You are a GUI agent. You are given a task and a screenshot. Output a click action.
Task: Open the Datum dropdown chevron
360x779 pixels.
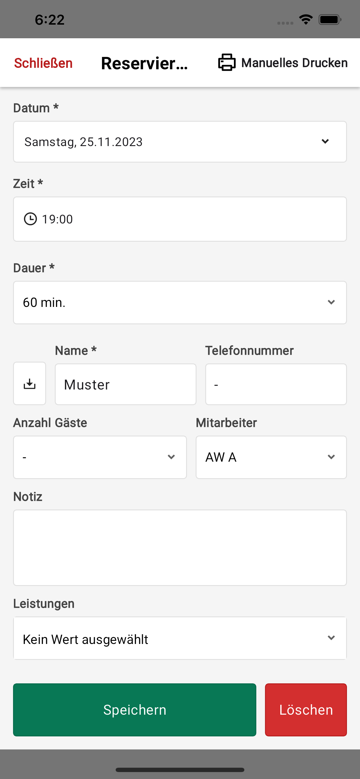click(325, 141)
